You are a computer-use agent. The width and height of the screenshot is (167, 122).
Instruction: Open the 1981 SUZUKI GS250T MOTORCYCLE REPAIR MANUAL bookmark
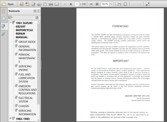(x=24, y=30)
